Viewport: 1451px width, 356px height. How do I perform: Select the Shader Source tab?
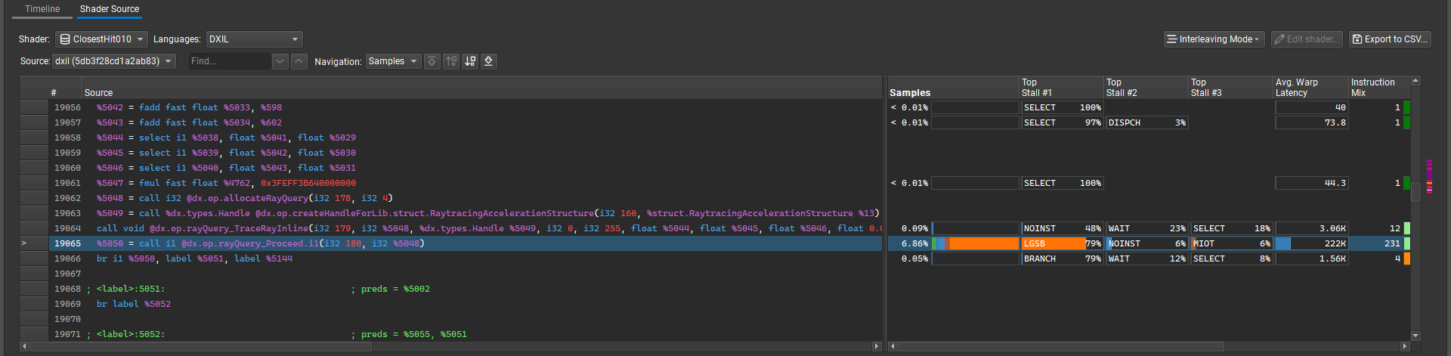click(x=110, y=9)
